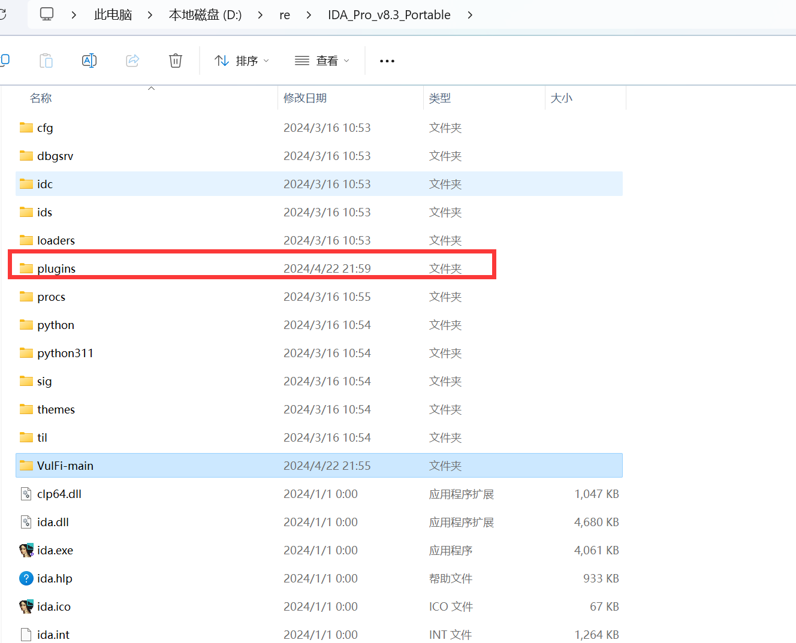Image resolution: width=796 pixels, height=643 pixels.
Task: Expand chevron after IDA_Pro_v8.3_Portable breadcrumb
Action: (x=470, y=15)
